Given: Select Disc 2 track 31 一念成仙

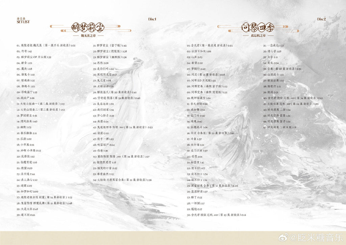Looking at the screenshot, I should 273,45.
